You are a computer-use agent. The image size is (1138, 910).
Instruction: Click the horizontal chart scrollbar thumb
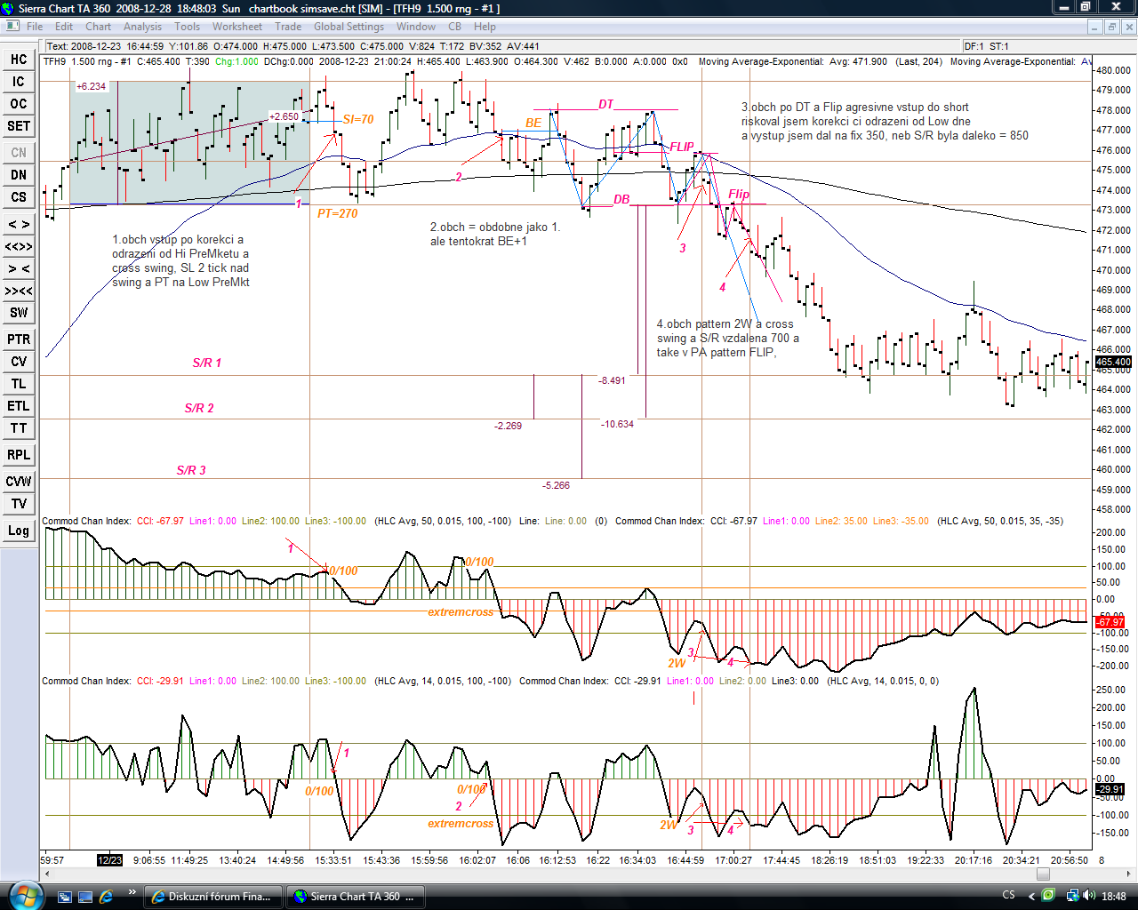click(1043, 874)
